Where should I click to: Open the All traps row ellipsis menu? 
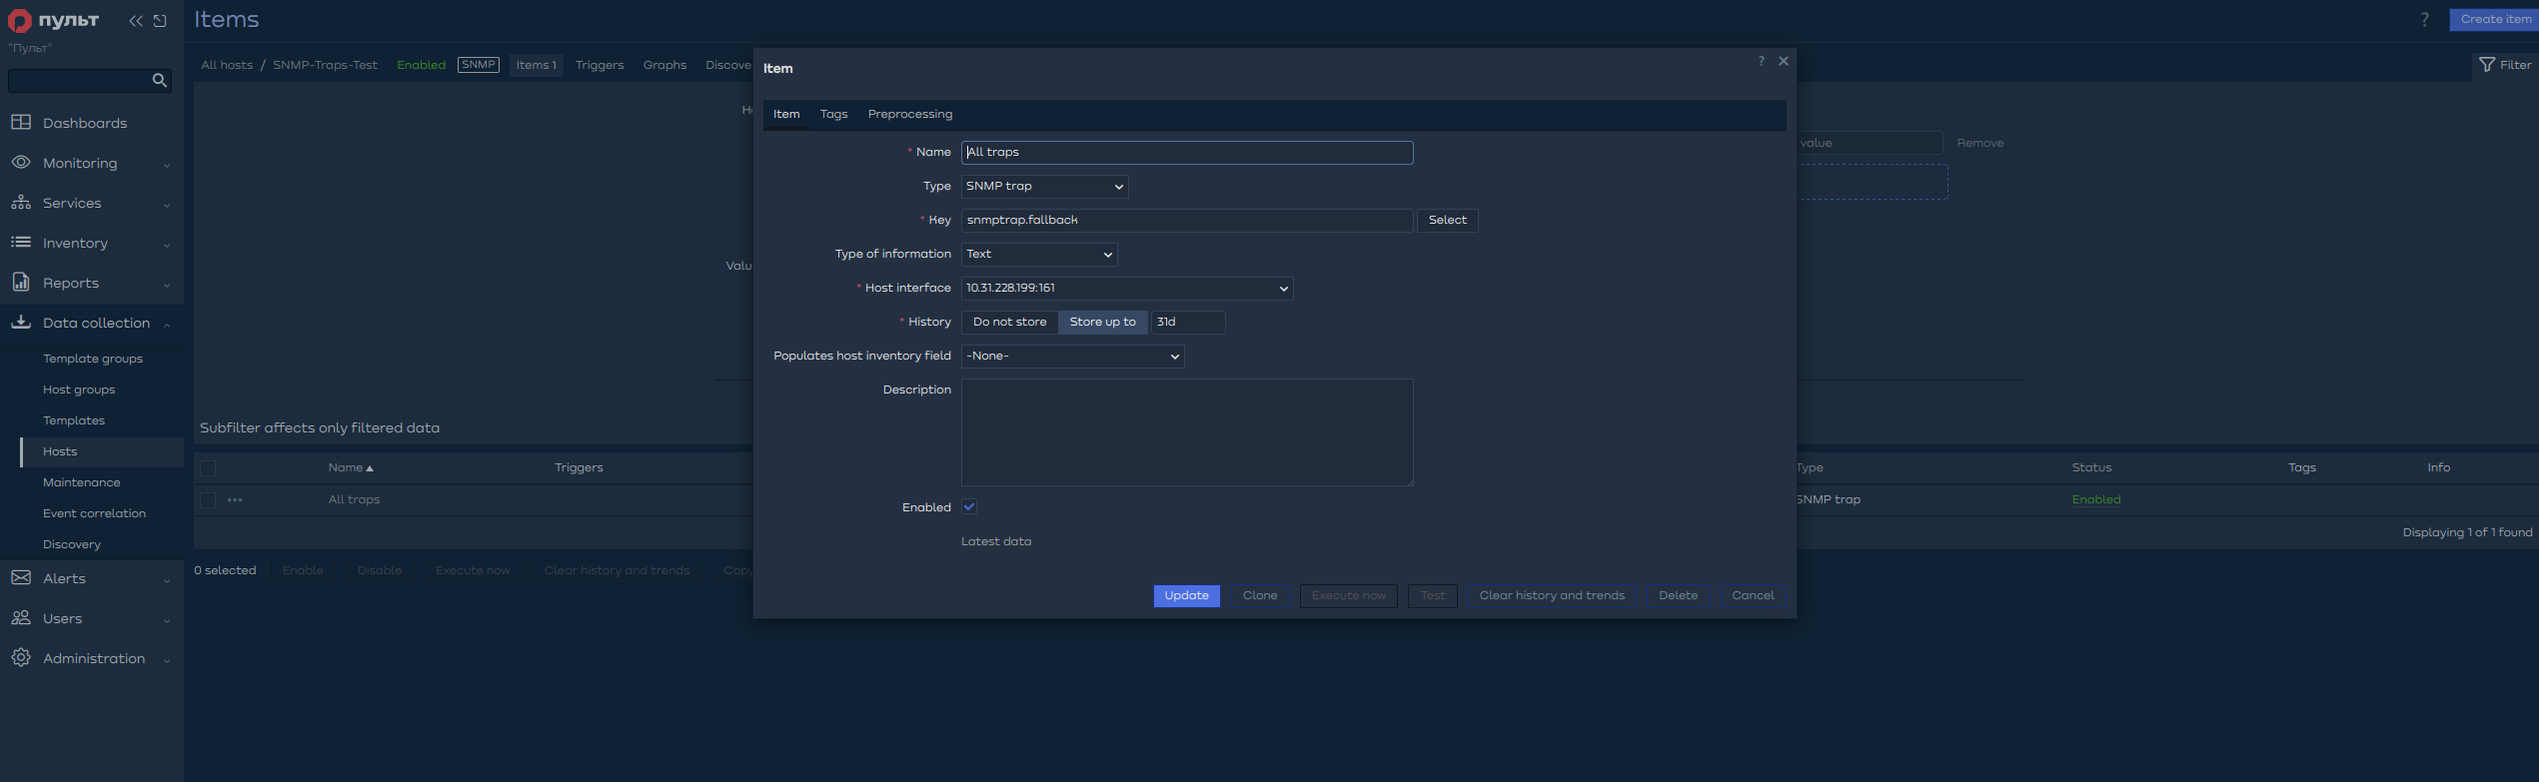coord(235,499)
